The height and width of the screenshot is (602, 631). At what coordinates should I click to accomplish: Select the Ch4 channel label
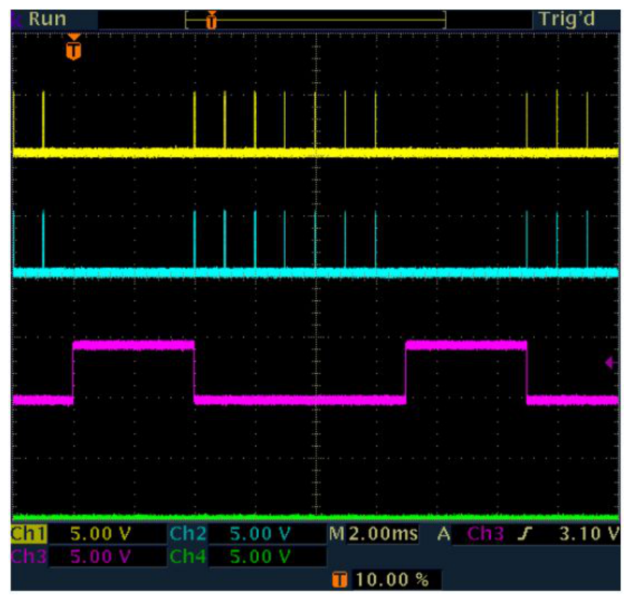(x=188, y=556)
